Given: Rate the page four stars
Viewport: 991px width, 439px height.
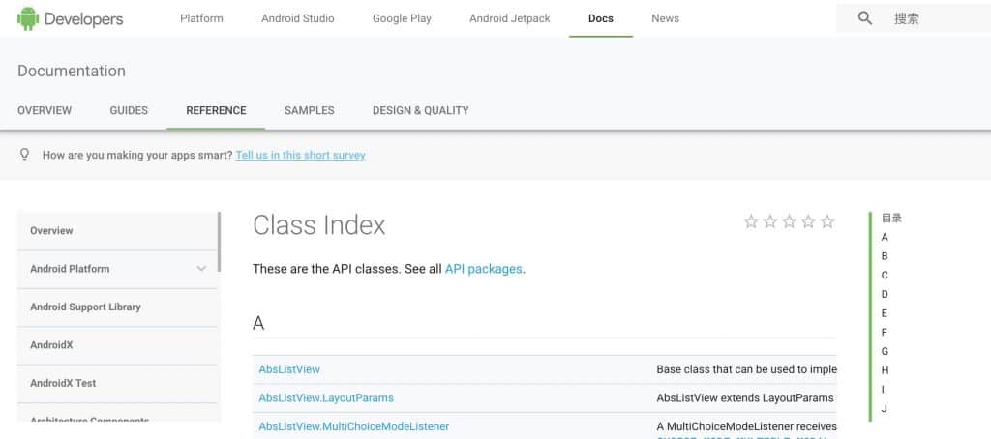Looking at the screenshot, I should 808,221.
